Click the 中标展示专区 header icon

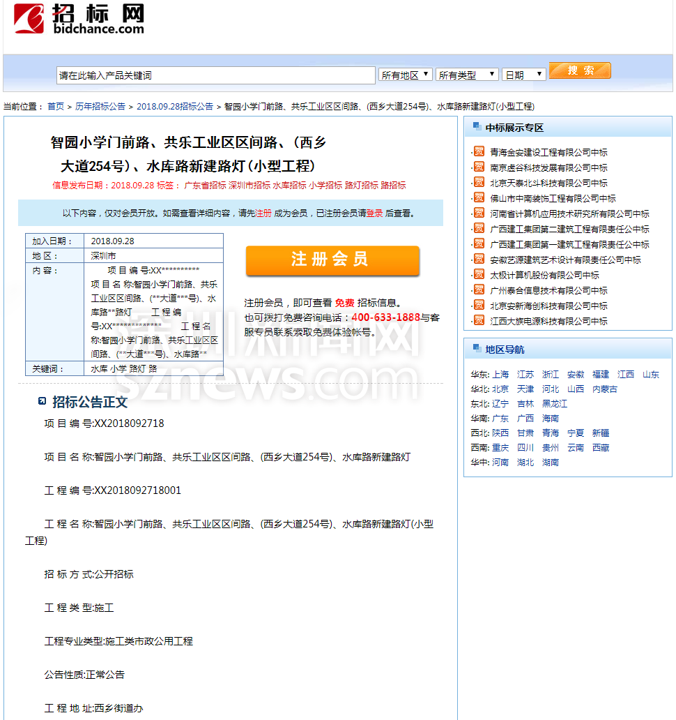[477, 127]
